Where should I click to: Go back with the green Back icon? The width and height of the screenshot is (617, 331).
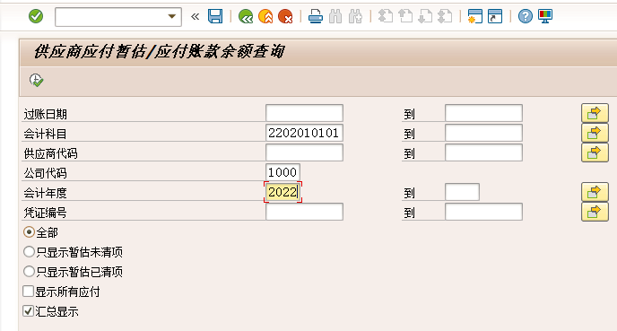click(x=246, y=16)
